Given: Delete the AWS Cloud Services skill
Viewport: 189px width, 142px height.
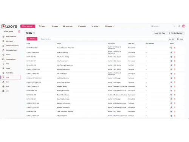Looking at the screenshot, I should pos(175,78).
